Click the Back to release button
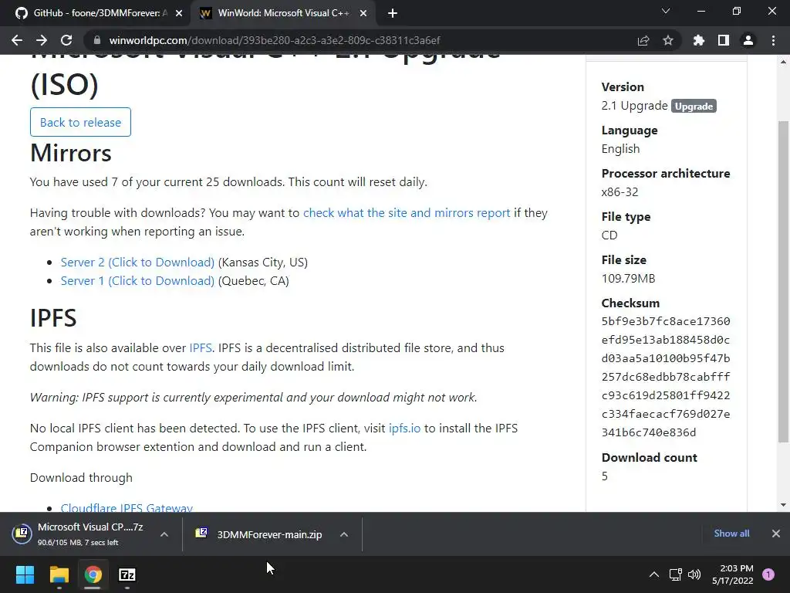This screenshot has width=790, height=593. coord(80,122)
